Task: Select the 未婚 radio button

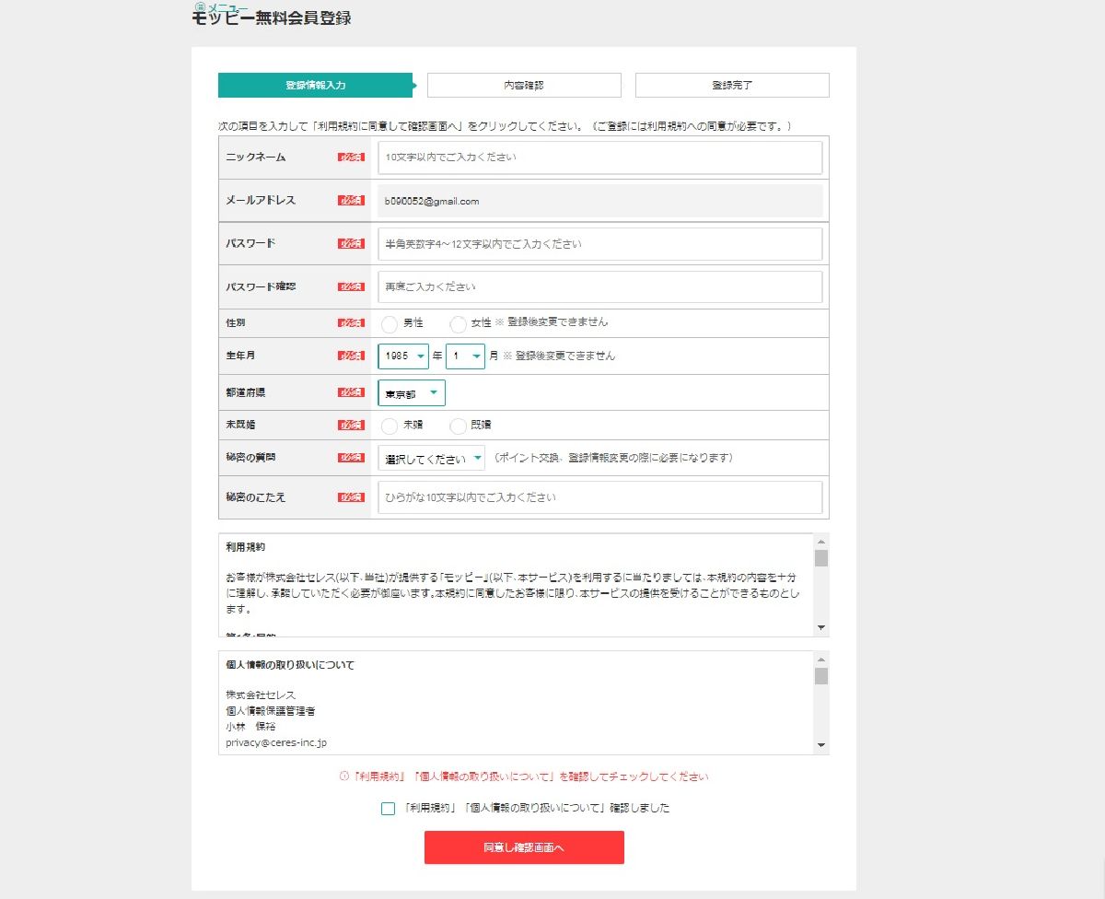Action: [x=389, y=426]
